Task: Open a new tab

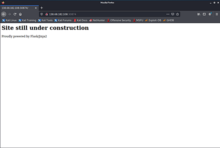Action: [x=42, y=8]
